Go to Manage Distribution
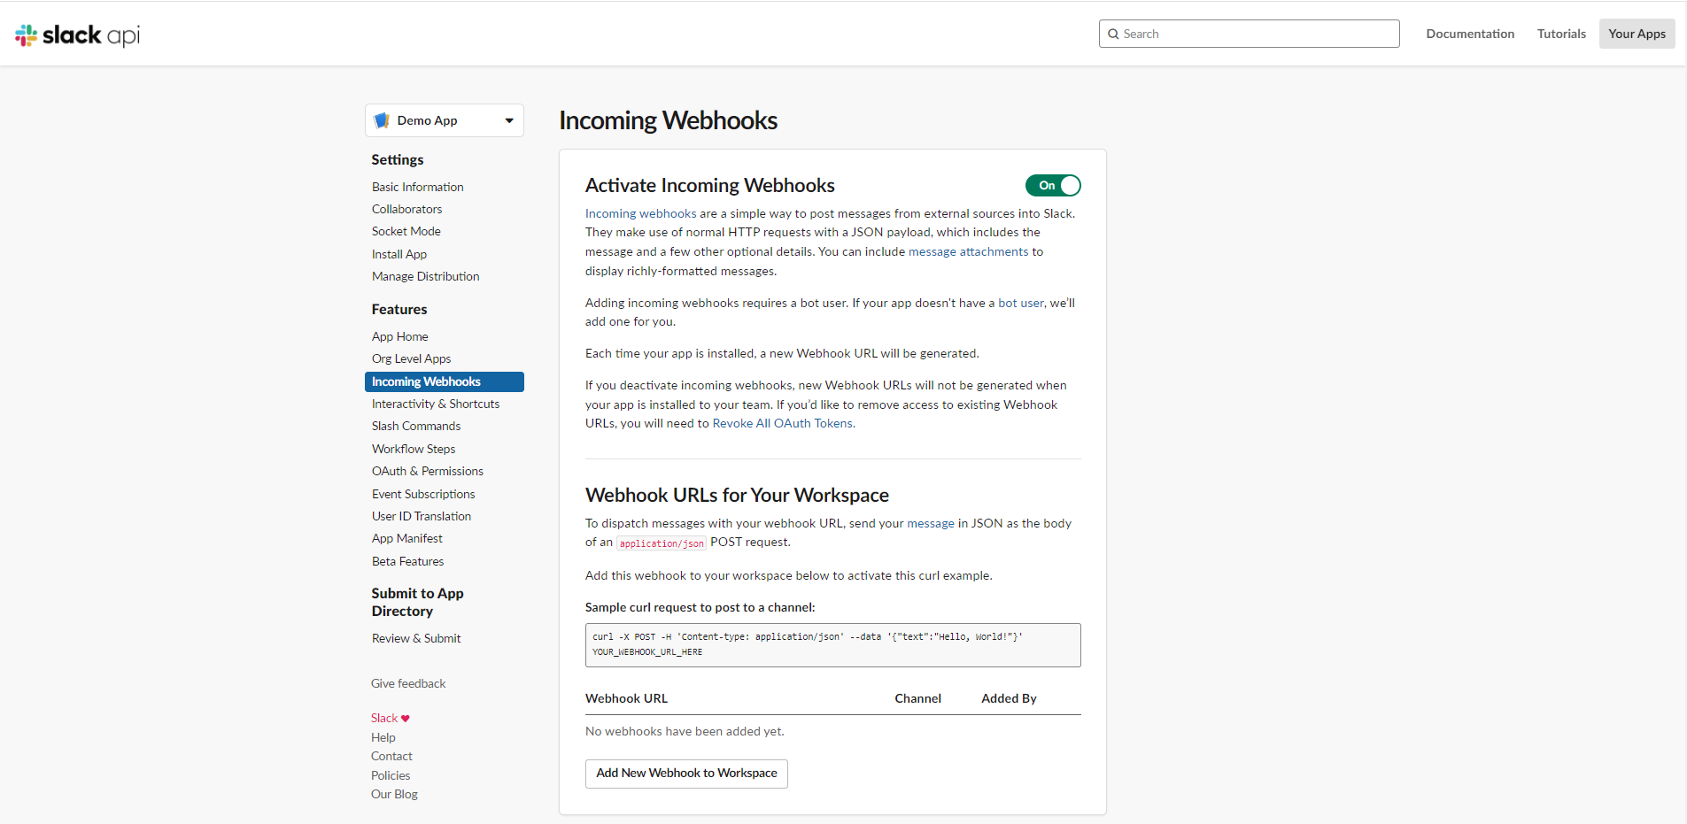1687x824 pixels. point(426,276)
